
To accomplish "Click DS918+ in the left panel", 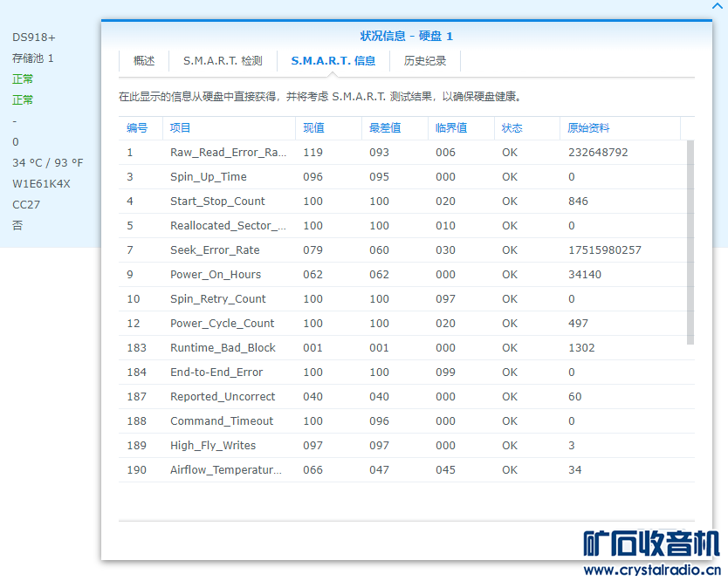I will click(x=33, y=38).
